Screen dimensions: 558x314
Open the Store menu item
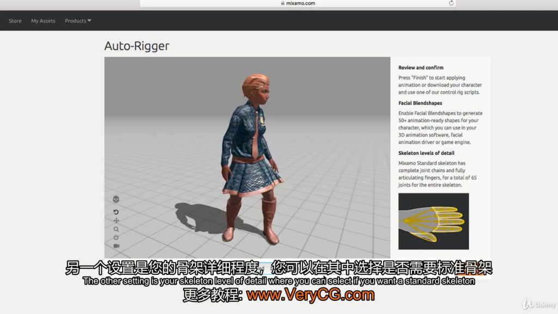pyautogui.click(x=15, y=21)
